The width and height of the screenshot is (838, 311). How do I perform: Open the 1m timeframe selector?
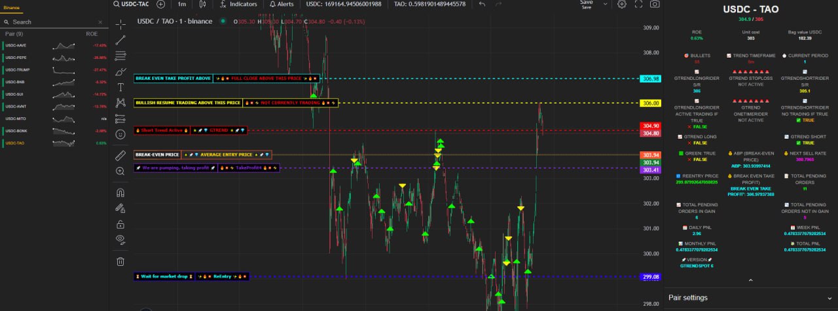[x=181, y=4]
